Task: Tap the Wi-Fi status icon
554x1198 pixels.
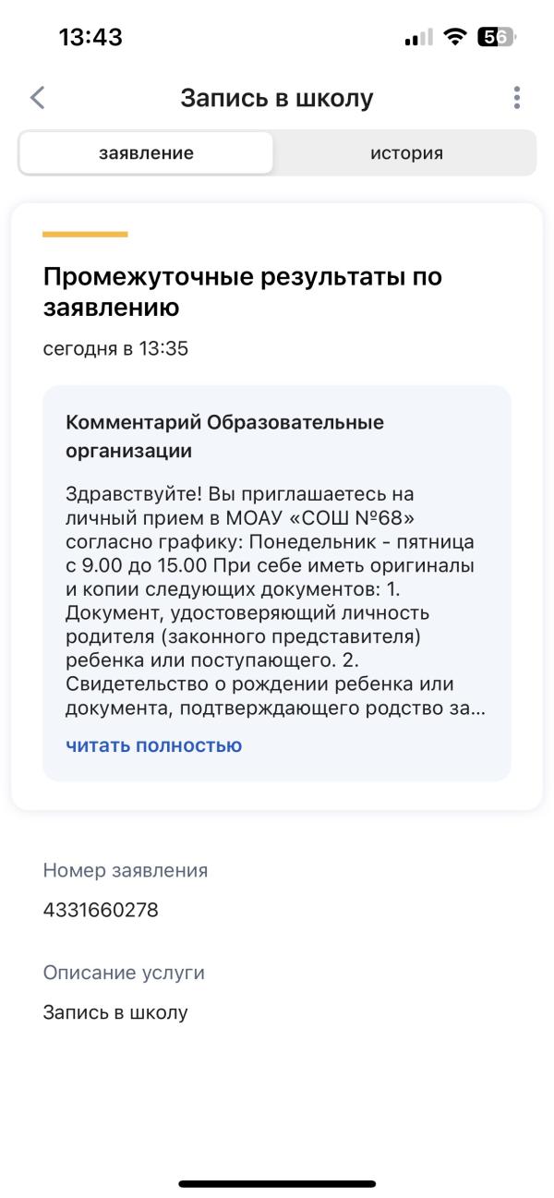Action: point(454,38)
